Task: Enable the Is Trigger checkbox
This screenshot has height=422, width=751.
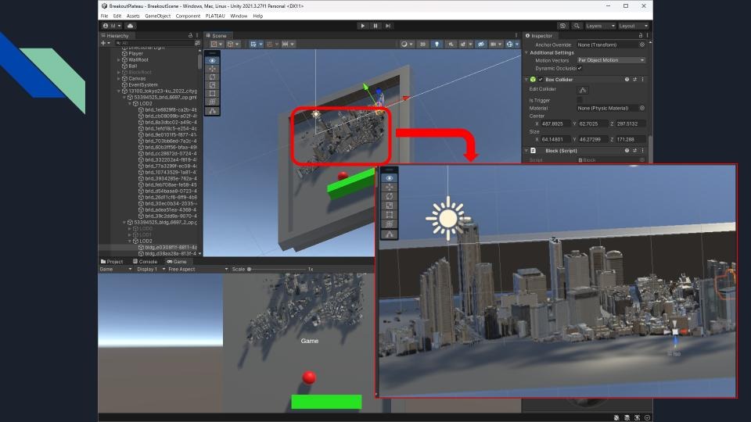Action: pyautogui.click(x=580, y=100)
